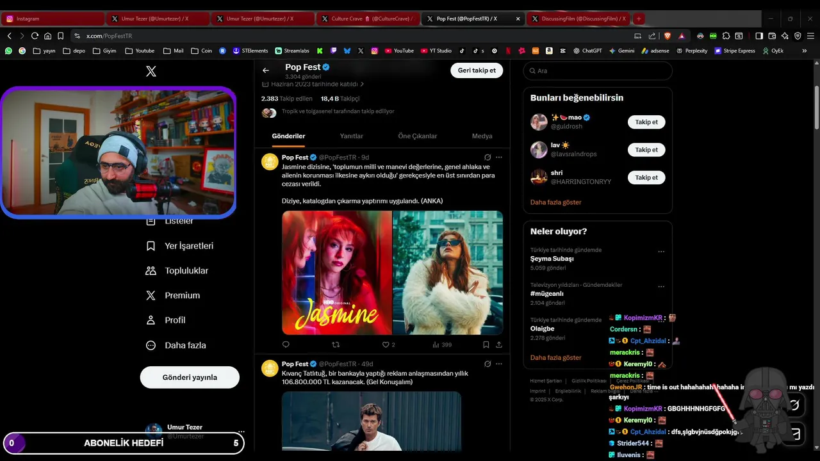Click Gönderi yayınla button
Screen dimensions: 820x461
pos(190,377)
